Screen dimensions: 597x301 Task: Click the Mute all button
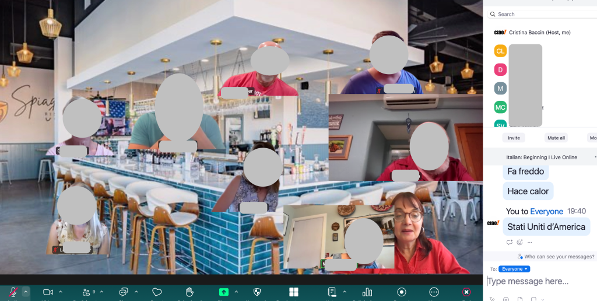(x=556, y=138)
